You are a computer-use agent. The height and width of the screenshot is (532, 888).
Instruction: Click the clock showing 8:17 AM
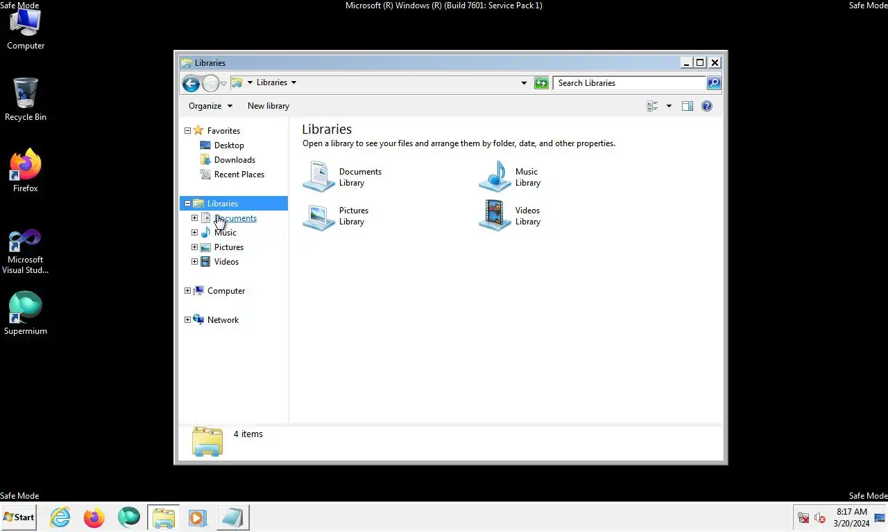pos(851,512)
